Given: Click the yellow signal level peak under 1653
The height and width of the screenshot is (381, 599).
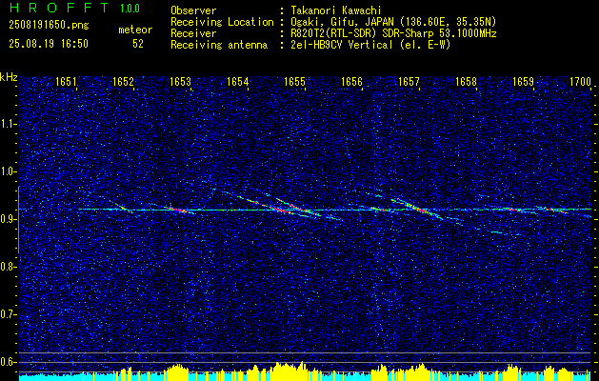Looking at the screenshot, I should 176,372.
